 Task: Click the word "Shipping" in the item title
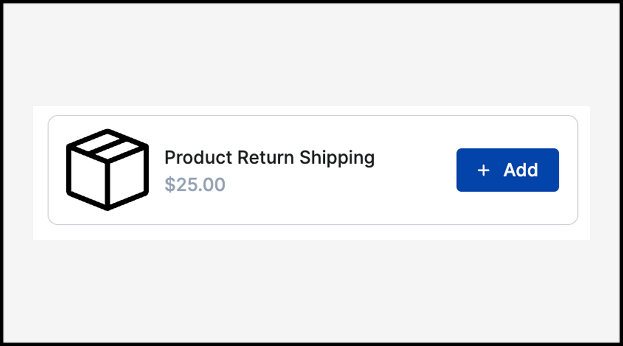(337, 158)
